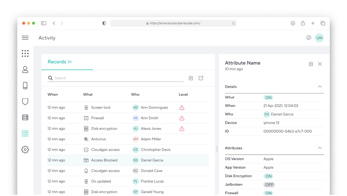Close the Attribute Name panel
Viewport: 347px width, 196px height.
click(320, 64)
